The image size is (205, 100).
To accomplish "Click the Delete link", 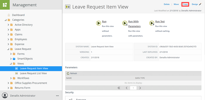I will coord(167,4).
